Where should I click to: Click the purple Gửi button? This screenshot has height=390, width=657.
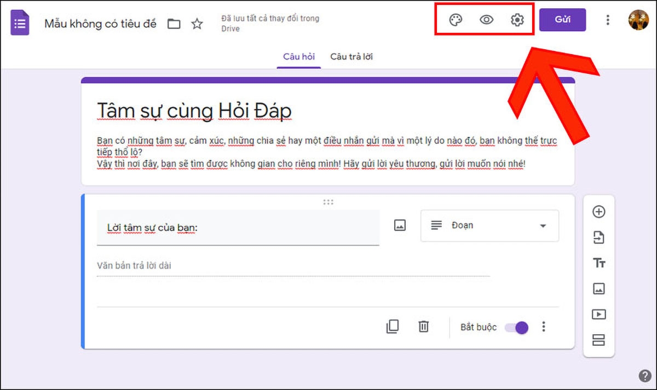(563, 19)
